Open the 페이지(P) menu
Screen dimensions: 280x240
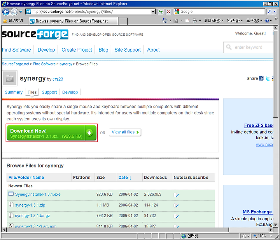[214, 21]
